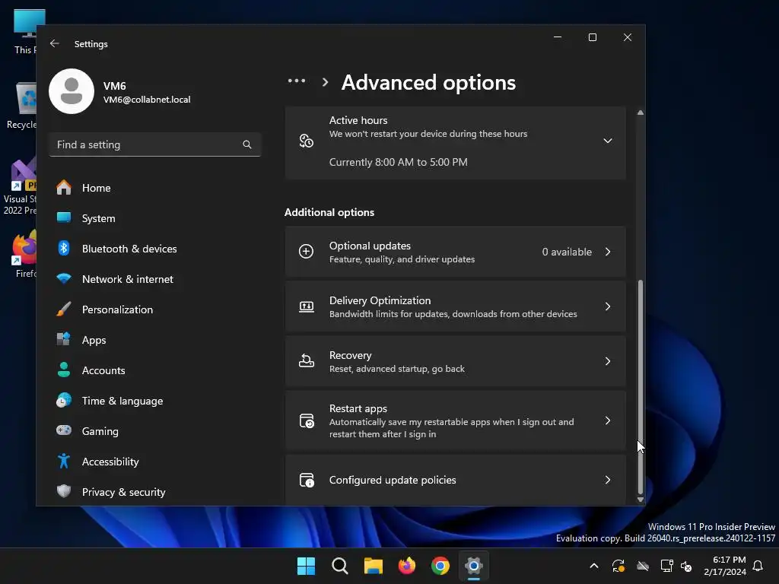The height and width of the screenshot is (584, 779).
Task: Launch File Explorer from taskbar
Action: [373, 566]
